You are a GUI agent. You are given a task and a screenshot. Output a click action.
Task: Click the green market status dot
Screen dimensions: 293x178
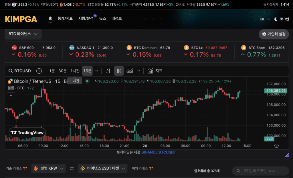point(87,81)
